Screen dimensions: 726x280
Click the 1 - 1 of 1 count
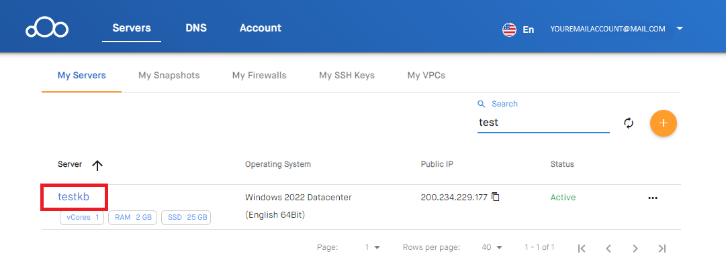[x=539, y=247]
